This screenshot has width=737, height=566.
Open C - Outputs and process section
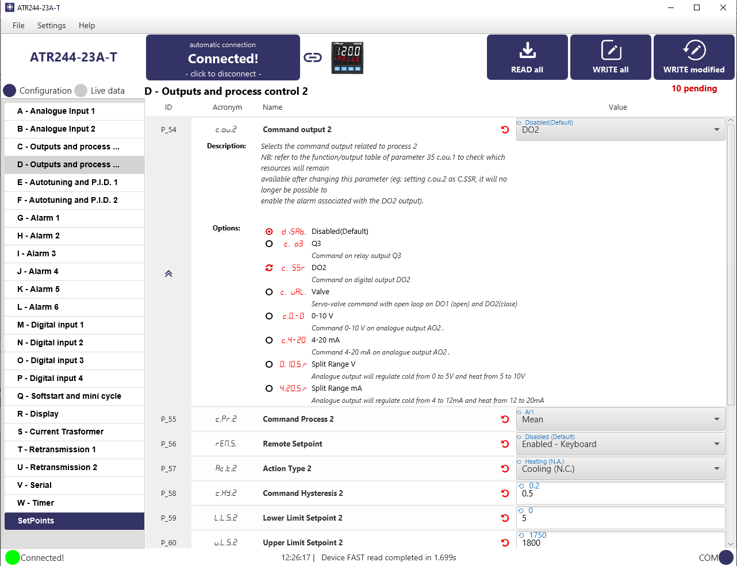coord(74,147)
